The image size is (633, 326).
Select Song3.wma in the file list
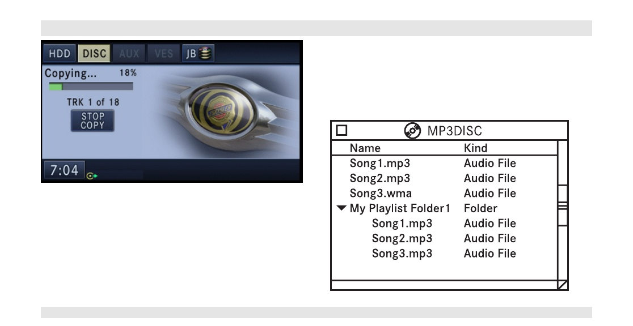[x=433, y=193]
